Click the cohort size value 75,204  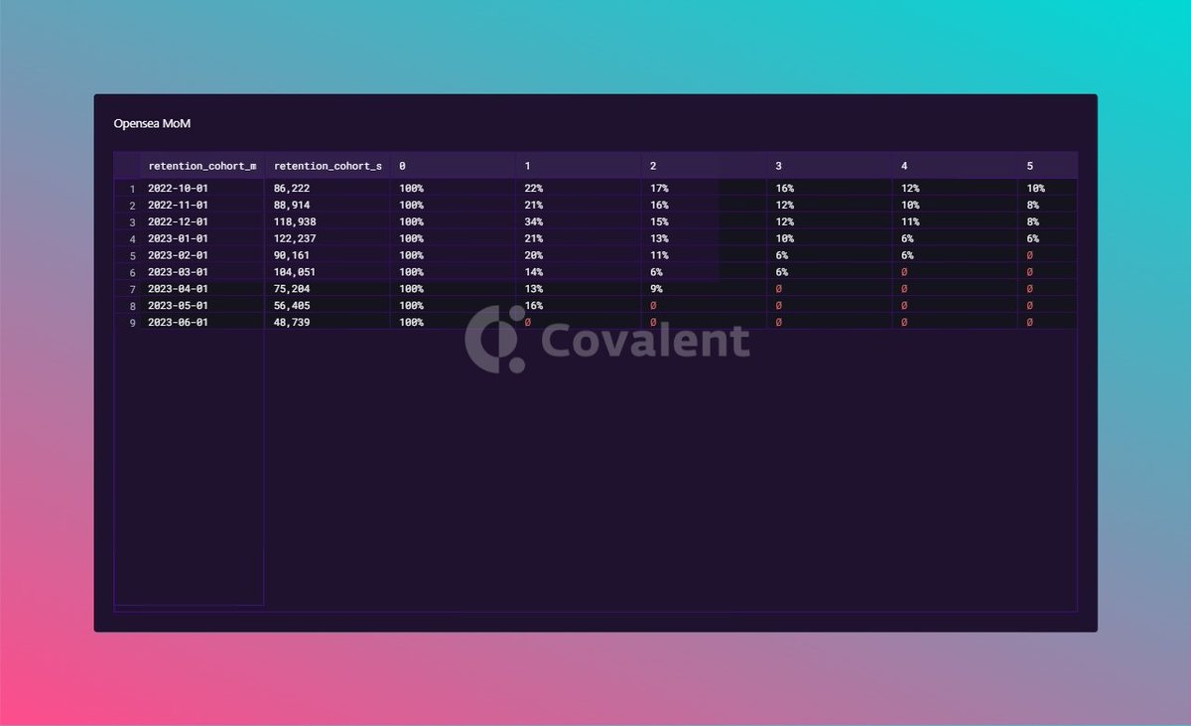point(292,289)
